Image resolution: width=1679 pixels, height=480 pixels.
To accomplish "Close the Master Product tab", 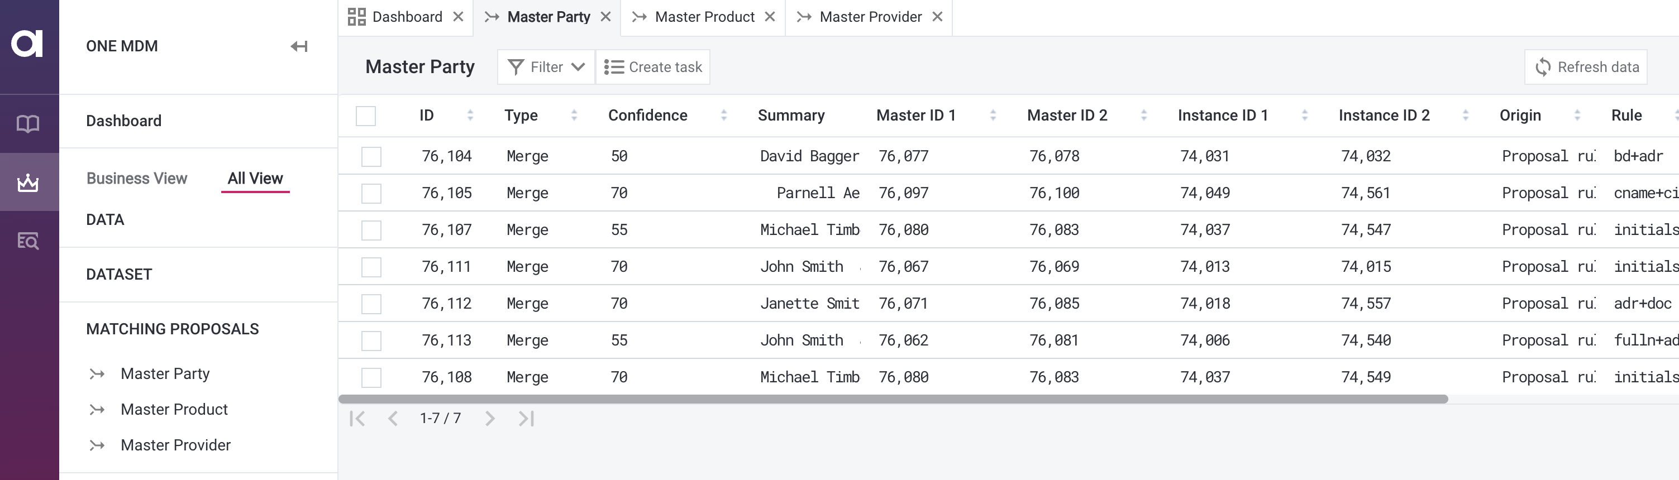I will (770, 17).
